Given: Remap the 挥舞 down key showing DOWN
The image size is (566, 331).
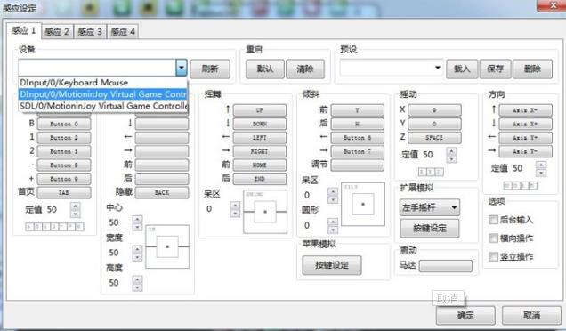Looking at the screenshot, I should [x=260, y=124].
